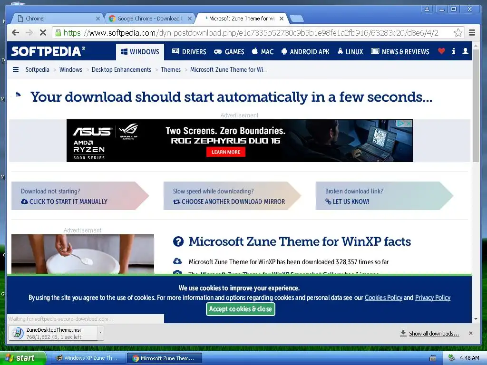The image size is (487, 365).
Task: Switch to Google Chrome - Download tab
Action: pyautogui.click(x=150, y=19)
